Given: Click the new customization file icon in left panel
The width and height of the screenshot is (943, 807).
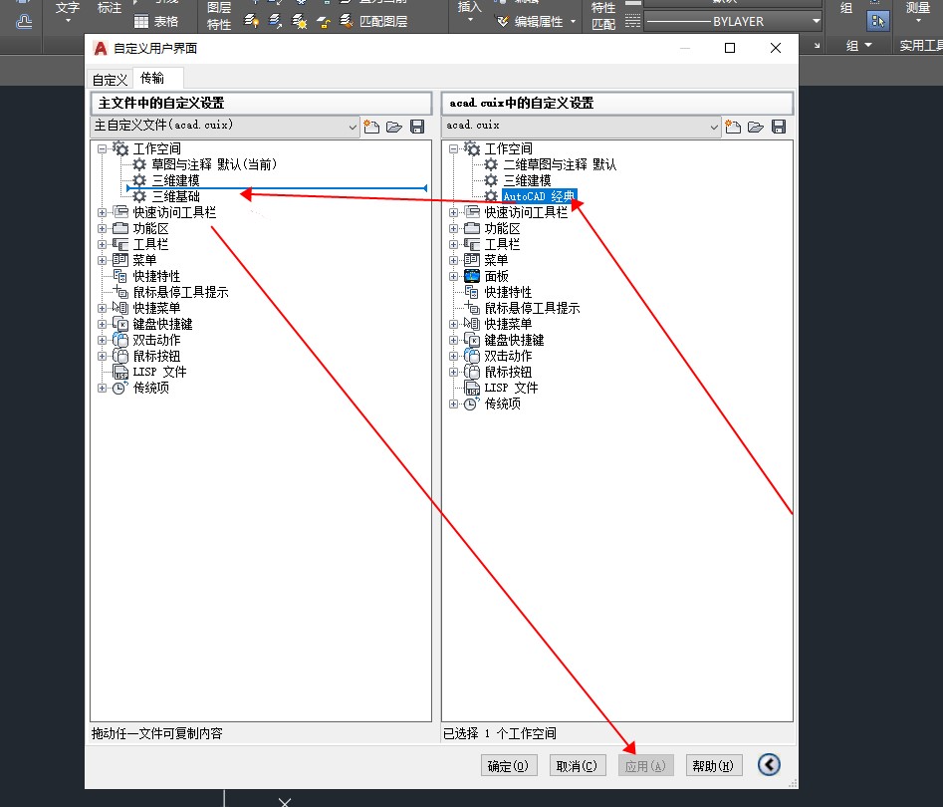Looking at the screenshot, I should (x=371, y=127).
